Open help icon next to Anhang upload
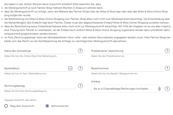This screenshot has height=115, width=173. click(x=168, y=89)
